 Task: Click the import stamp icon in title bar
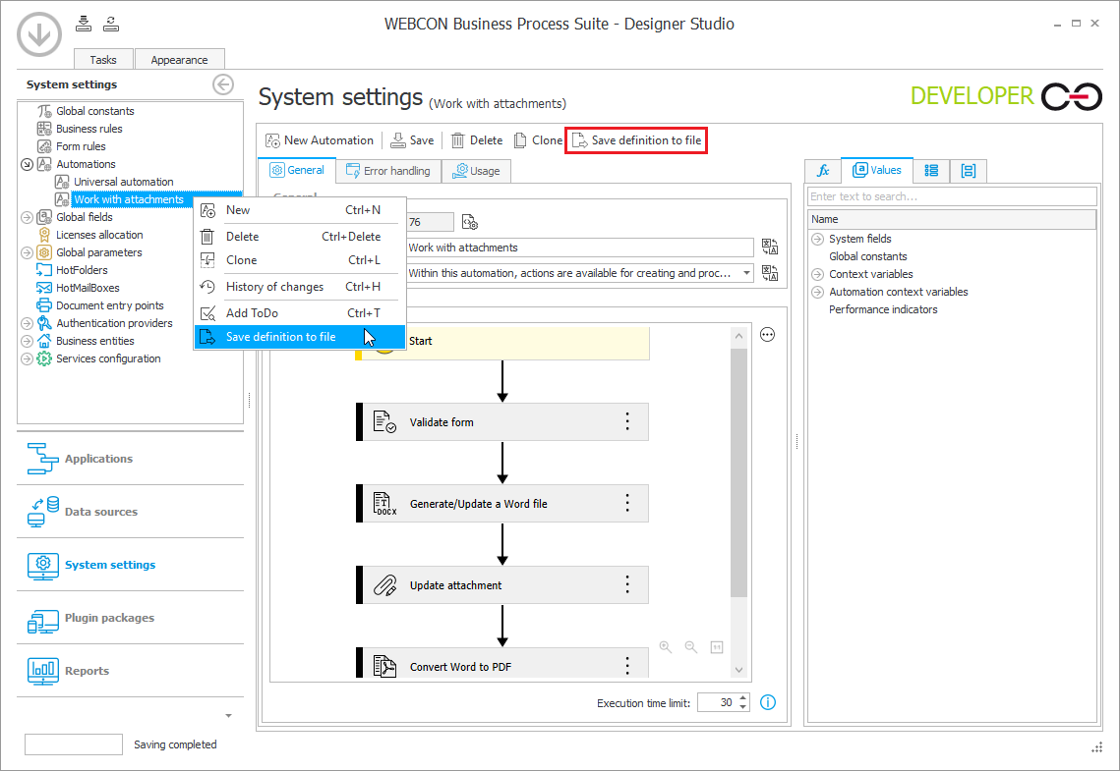[84, 24]
